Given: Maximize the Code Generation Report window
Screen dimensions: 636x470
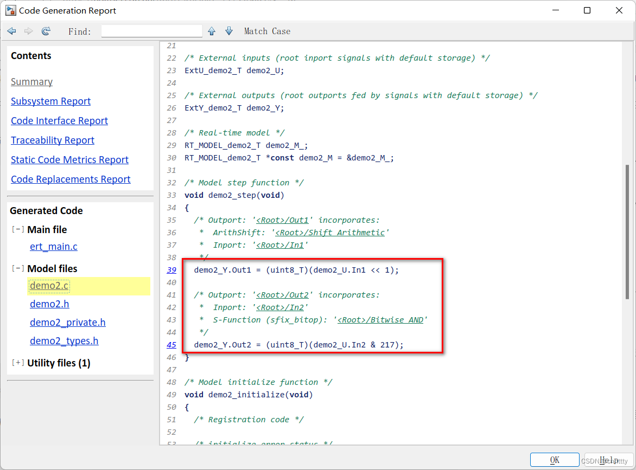Looking at the screenshot, I should (x=587, y=10).
